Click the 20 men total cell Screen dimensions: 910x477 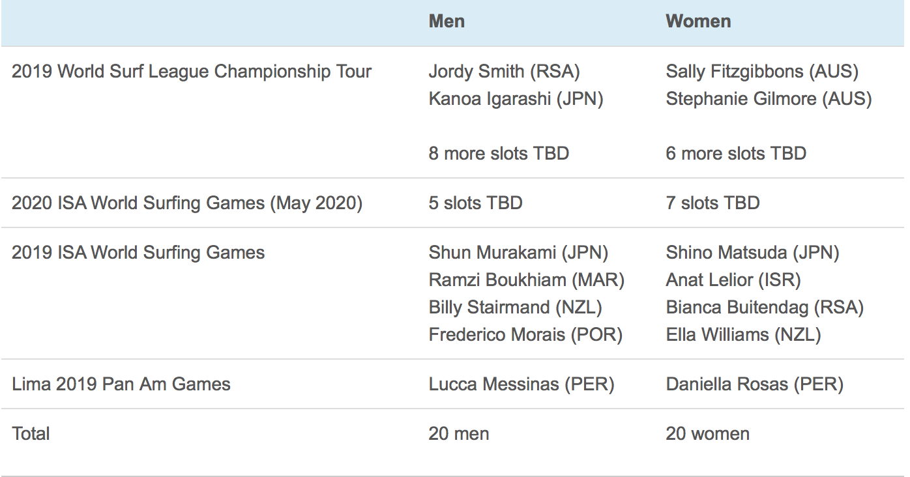[x=458, y=433]
